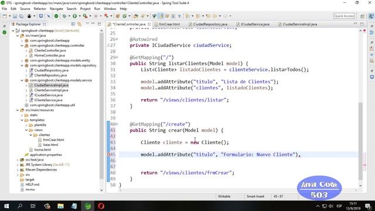Click the Save icon in toolbar
The height and width of the screenshot is (211, 375).
coord(15,16)
